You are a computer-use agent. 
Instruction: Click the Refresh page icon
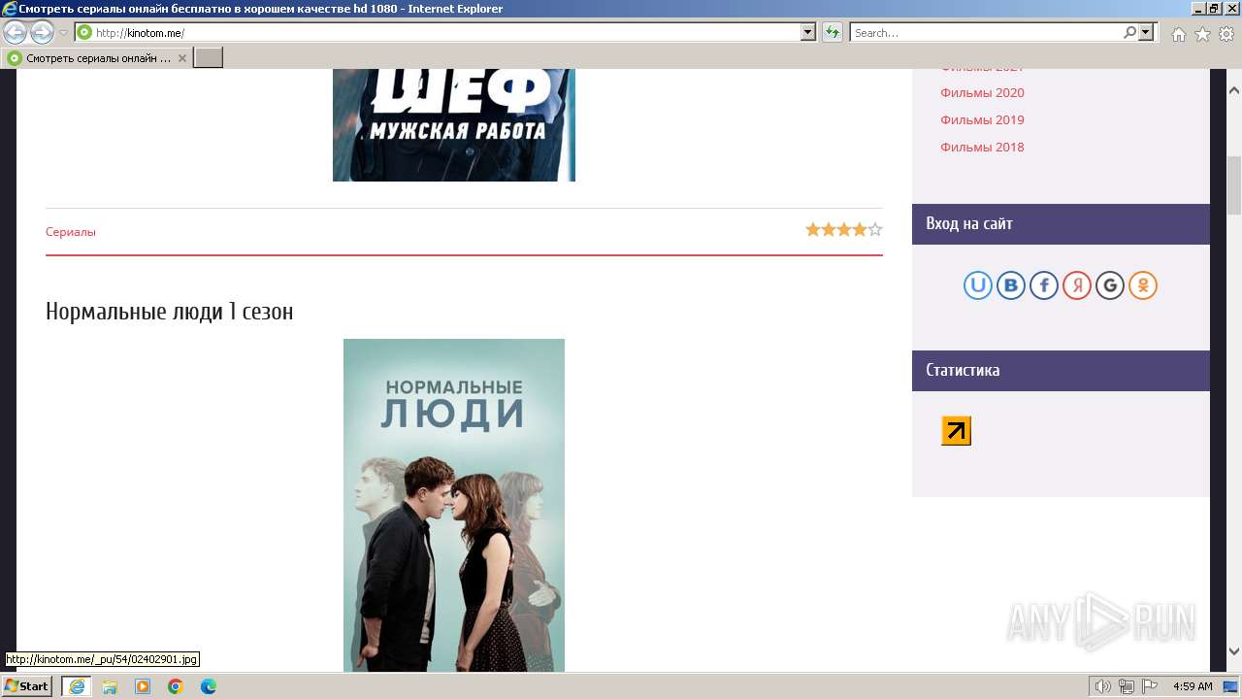832,33
